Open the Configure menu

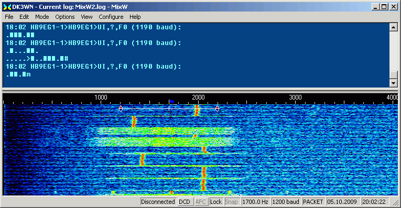[x=111, y=17]
